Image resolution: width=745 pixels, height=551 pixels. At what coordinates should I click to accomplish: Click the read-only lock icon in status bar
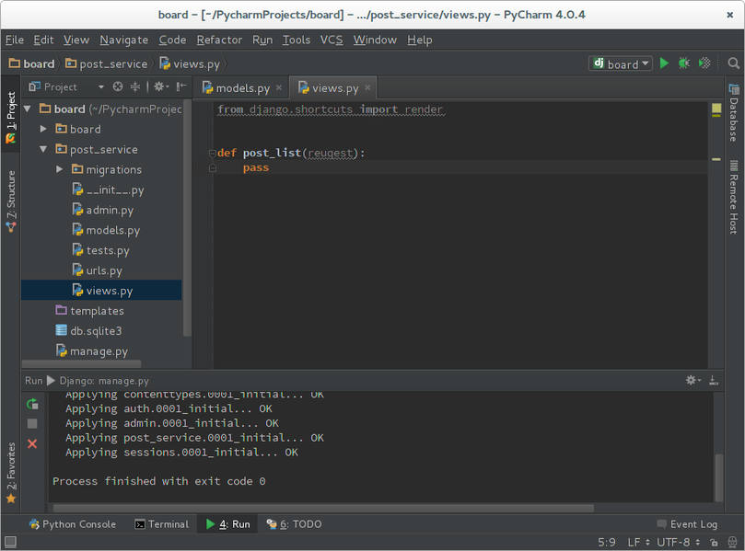click(714, 542)
